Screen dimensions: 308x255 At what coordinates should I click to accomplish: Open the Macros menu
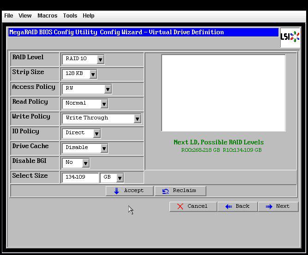click(x=48, y=16)
